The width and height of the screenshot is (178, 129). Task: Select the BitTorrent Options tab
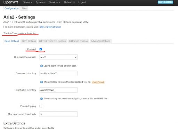pos(78,41)
